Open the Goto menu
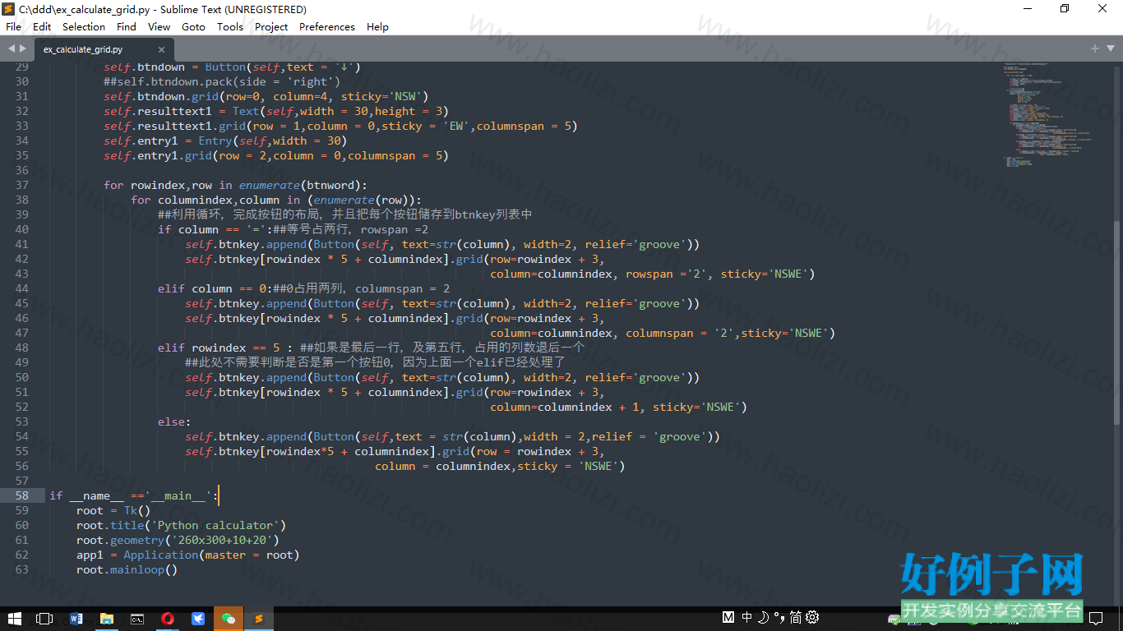Image resolution: width=1123 pixels, height=631 pixels. tap(193, 26)
